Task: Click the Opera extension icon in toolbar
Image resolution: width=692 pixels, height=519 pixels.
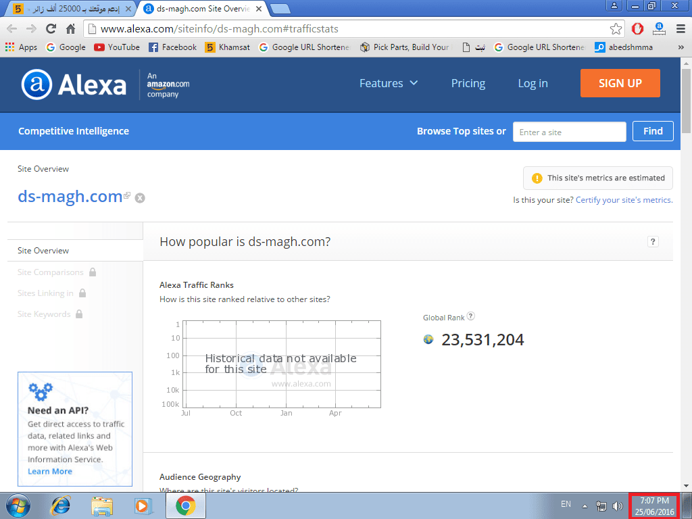Action: tap(637, 29)
